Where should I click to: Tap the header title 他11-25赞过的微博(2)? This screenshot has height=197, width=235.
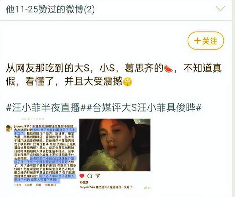[50, 9]
